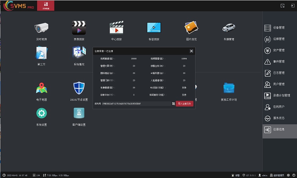Viewport: 297px width, 178px height.
Task: Open 28181节点设置 shield icon
Action: (79, 88)
